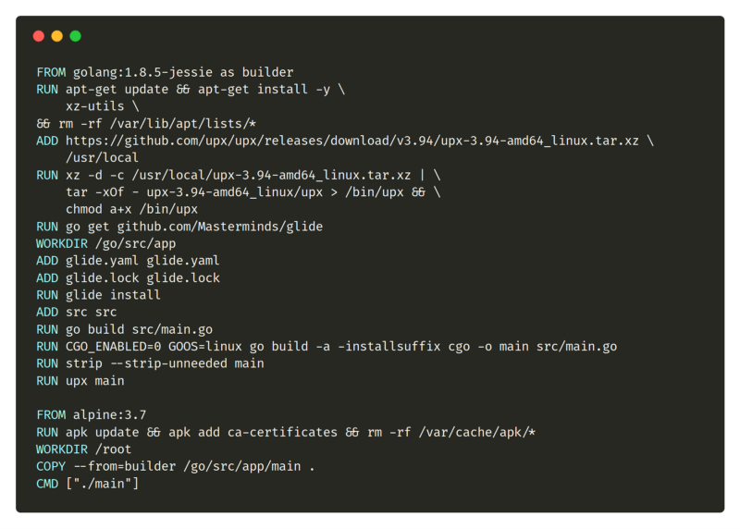Select the RUN glide install line
This screenshot has height=529, width=740.
(x=99, y=295)
